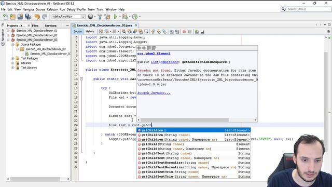Open the Window menu

(x=111, y=9)
